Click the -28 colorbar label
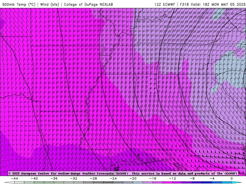Viewport: 246px width, 184px height. [x=93, y=178]
